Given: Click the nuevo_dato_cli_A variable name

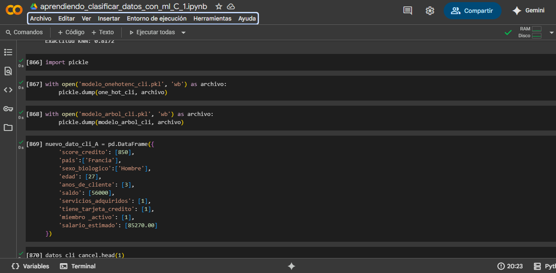Looking at the screenshot, I should tap(72, 144).
